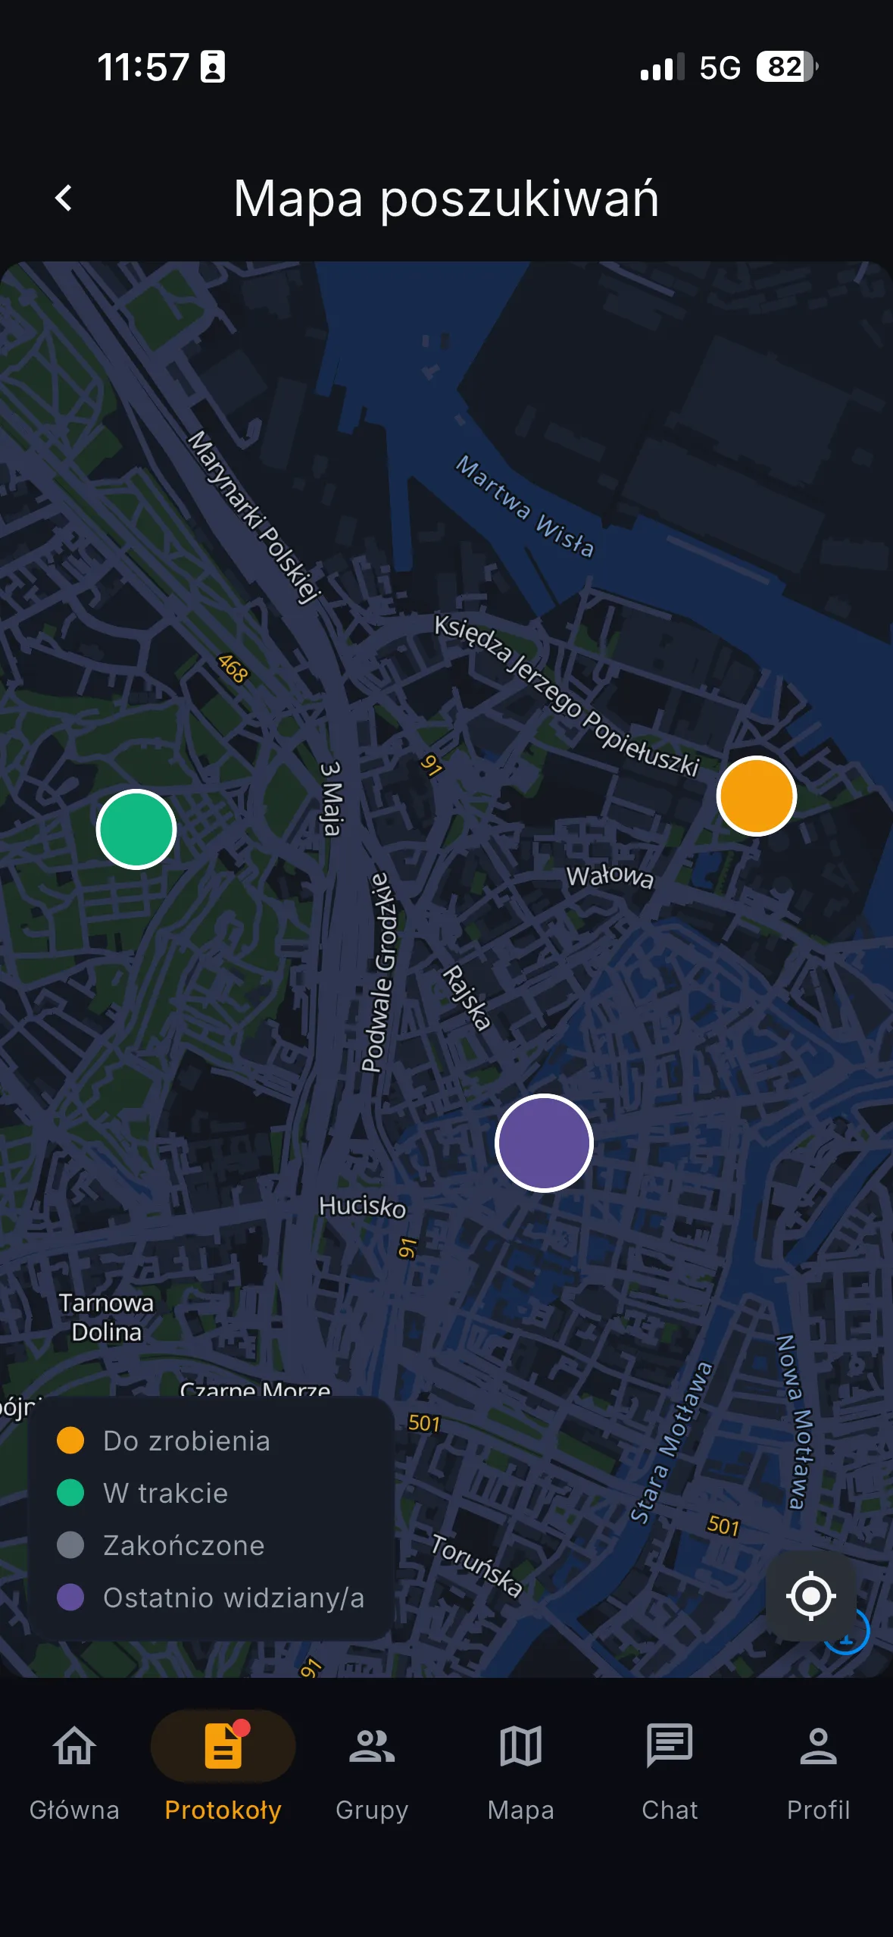Click the "Zakończone" legend label
Viewport: 893px width, 1937px height.
click(x=184, y=1545)
